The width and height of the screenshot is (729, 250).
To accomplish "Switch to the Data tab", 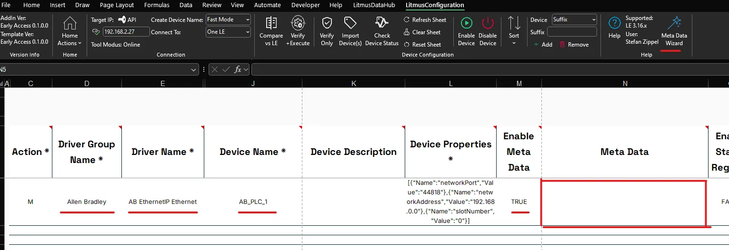I will [x=186, y=5].
